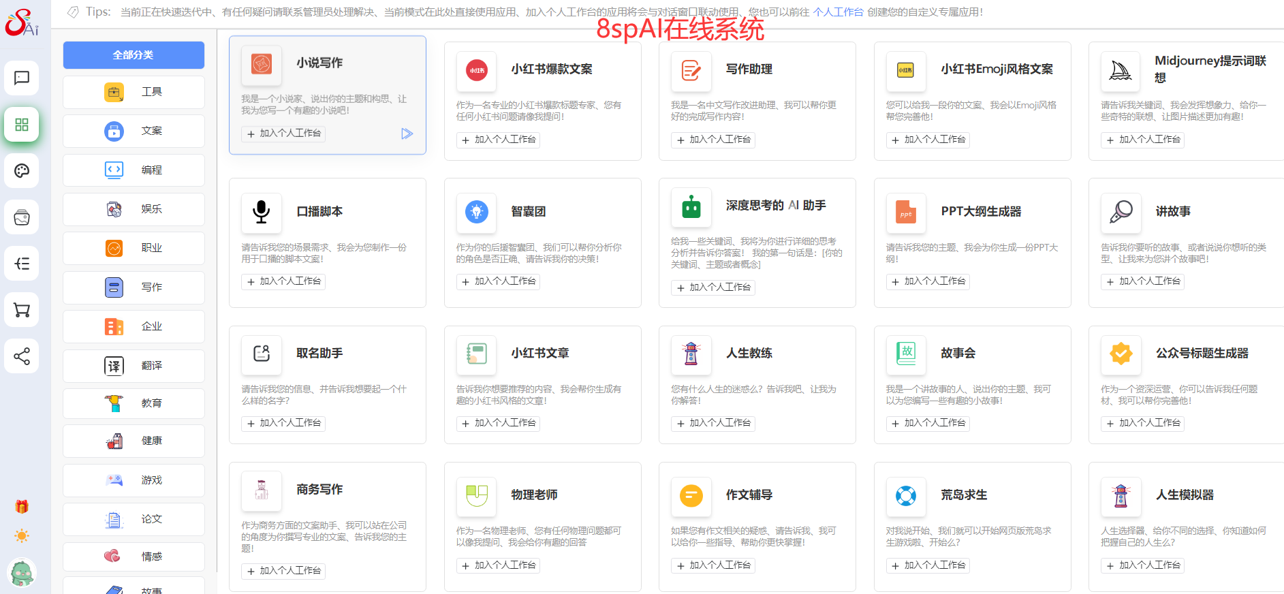
Task: Open the 小红书文章 card title
Action: pos(540,354)
